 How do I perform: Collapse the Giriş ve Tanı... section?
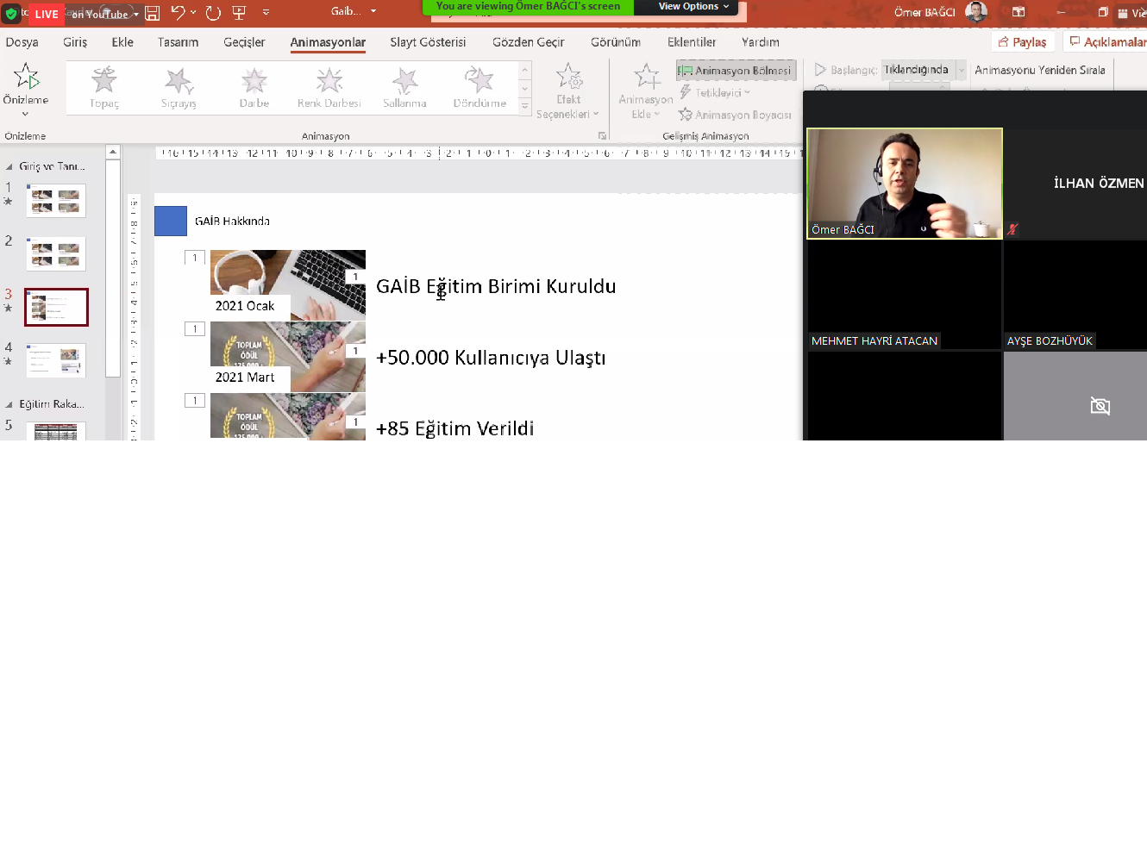pos(9,166)
